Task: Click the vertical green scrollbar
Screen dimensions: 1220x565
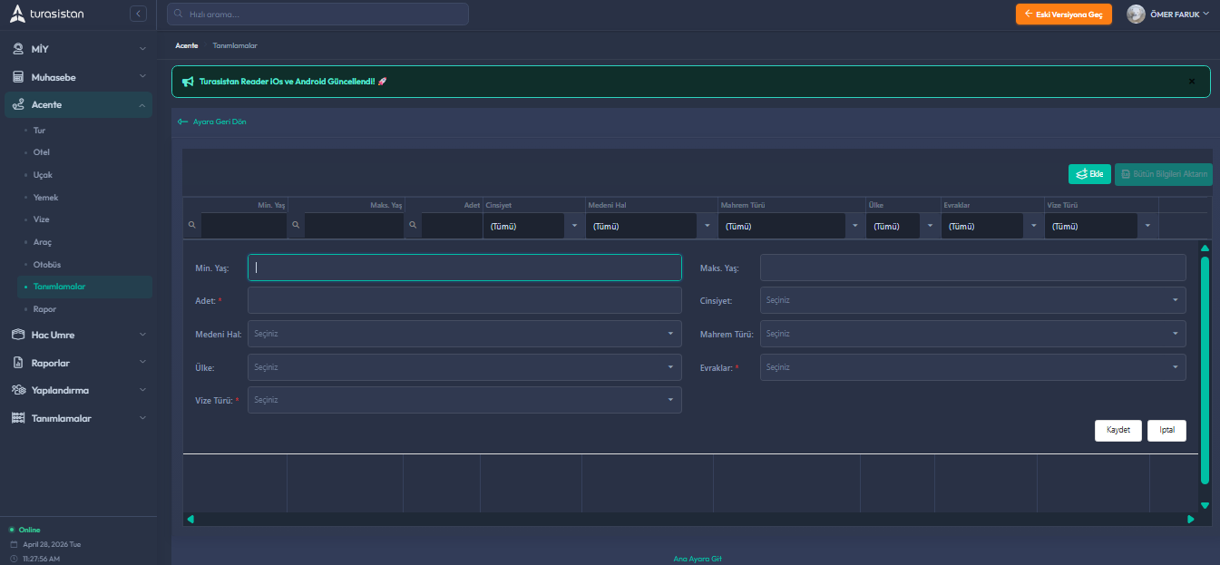Action: [x=1205, y=369]
